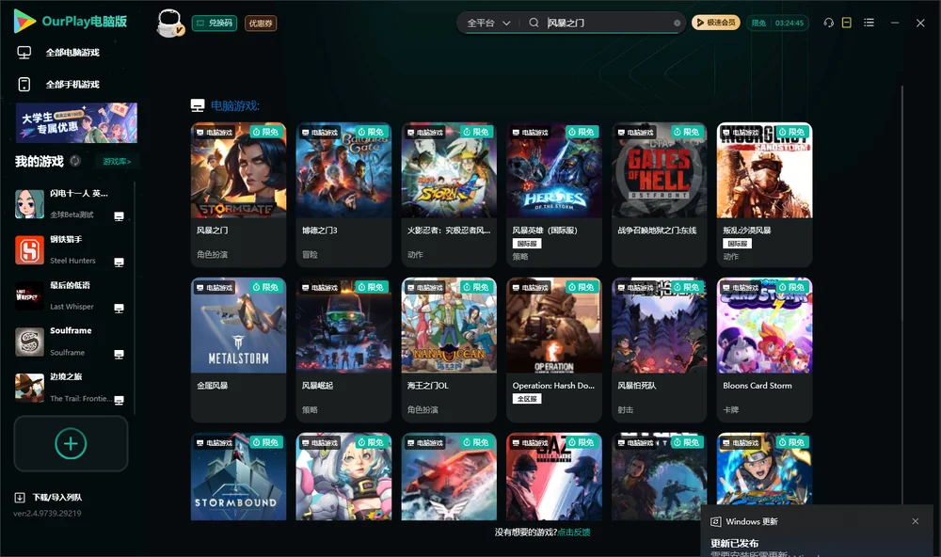Viewport: 941px width, 557px height.
Task: Open the 风暴英雄 (国际服) card
Action: tap(554, 195)
